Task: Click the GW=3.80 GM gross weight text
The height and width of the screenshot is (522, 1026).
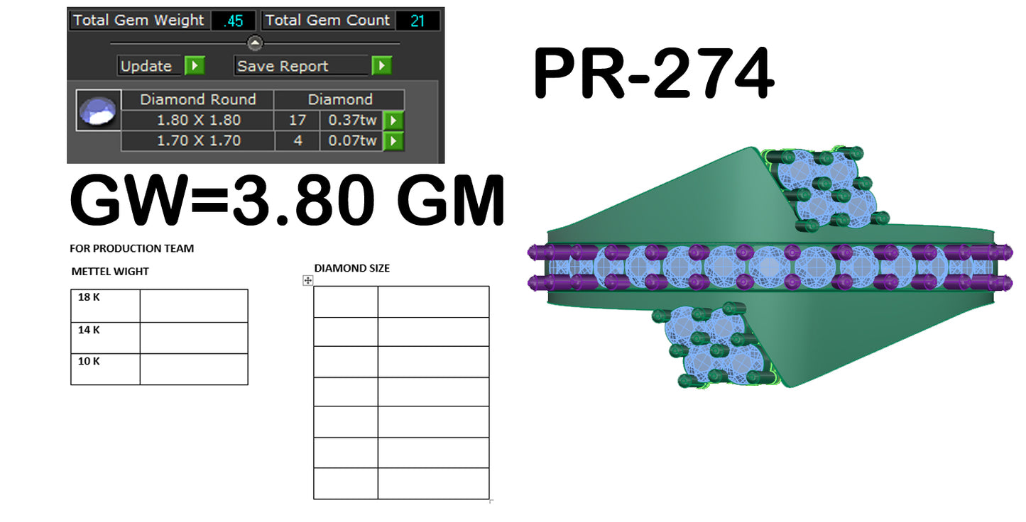Action: click(x=287, y=201)
